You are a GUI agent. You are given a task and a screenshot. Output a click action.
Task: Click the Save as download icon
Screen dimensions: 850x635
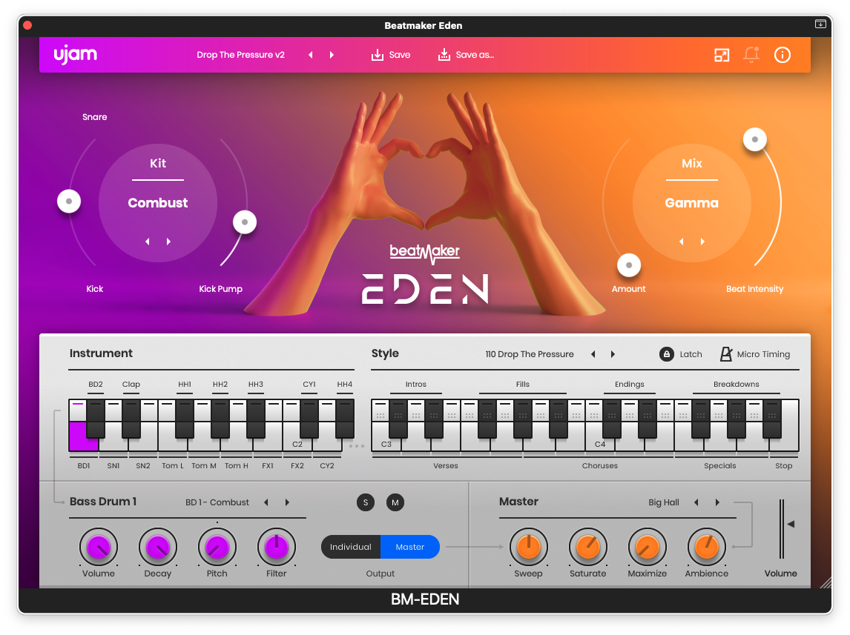pos(444,55)
